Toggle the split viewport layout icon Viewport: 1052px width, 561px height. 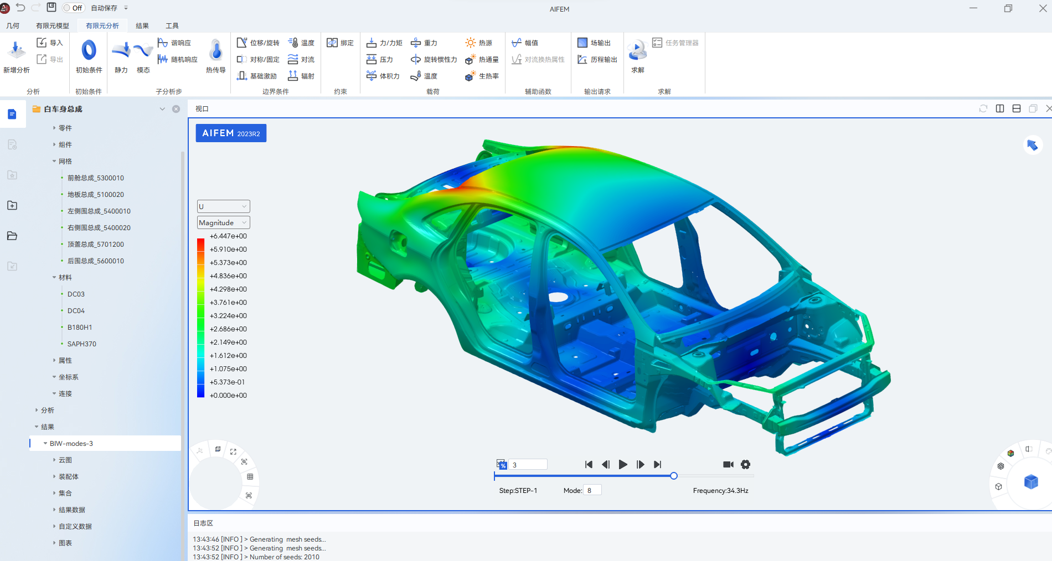1000,108
